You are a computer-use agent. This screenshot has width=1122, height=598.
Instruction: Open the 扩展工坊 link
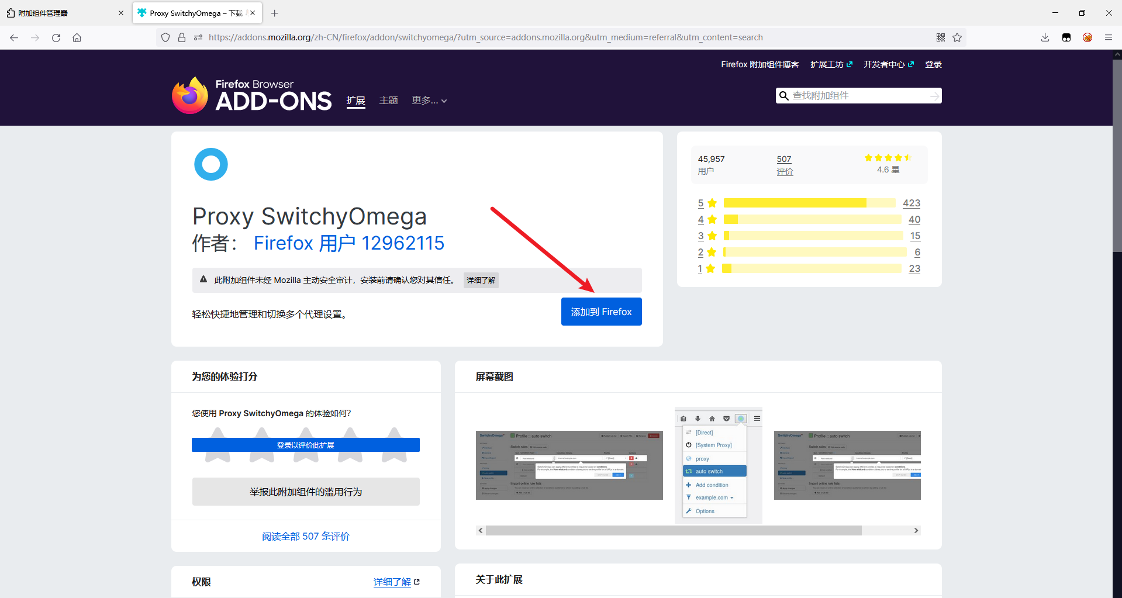pos(831,64)
